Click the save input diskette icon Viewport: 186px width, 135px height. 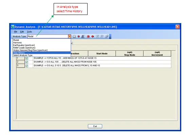[74, 36]
